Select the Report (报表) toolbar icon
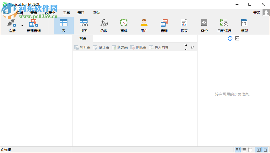 point(184,23)
